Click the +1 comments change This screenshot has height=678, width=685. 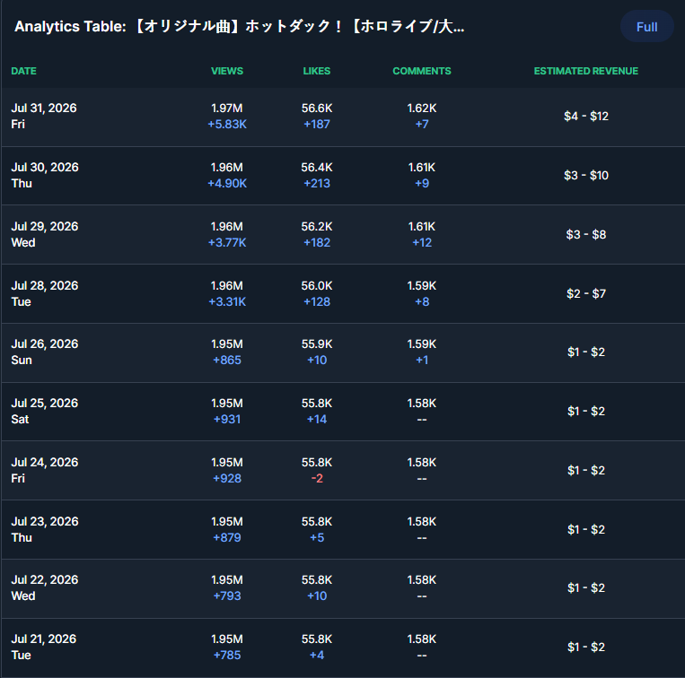[x=422, y=361]
